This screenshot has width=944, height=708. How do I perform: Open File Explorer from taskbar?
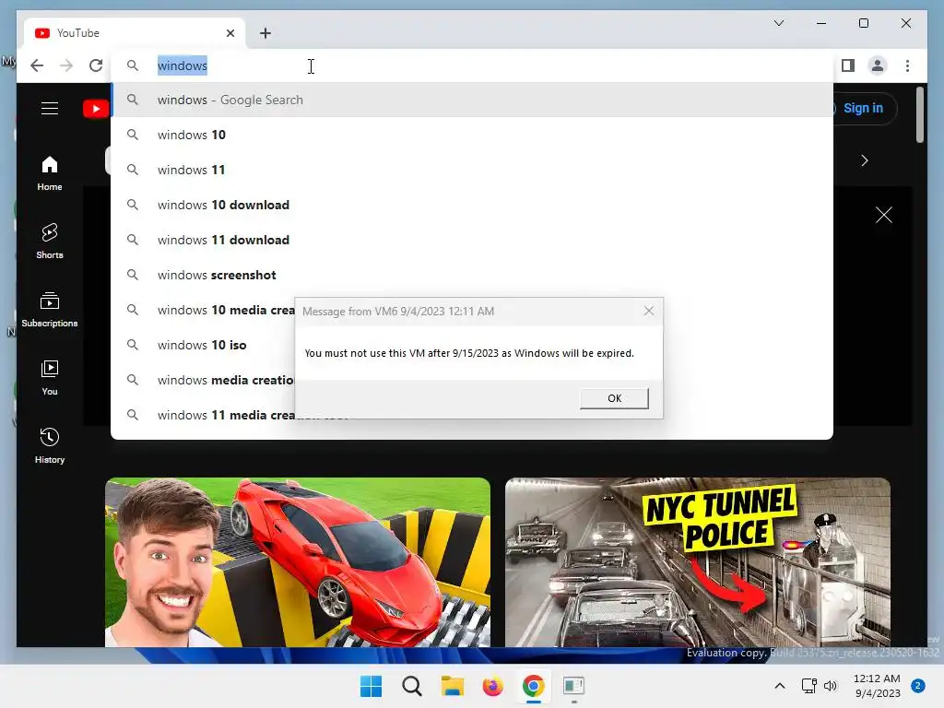click(452, 686)
